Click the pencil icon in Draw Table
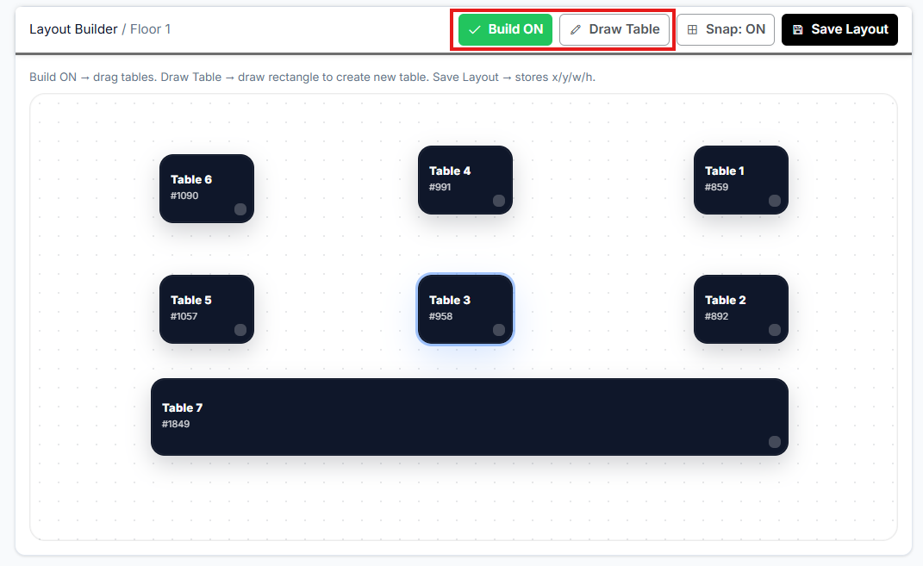This screenshot has height=566, width=923. pyautogui.click(x=576, y=29)
